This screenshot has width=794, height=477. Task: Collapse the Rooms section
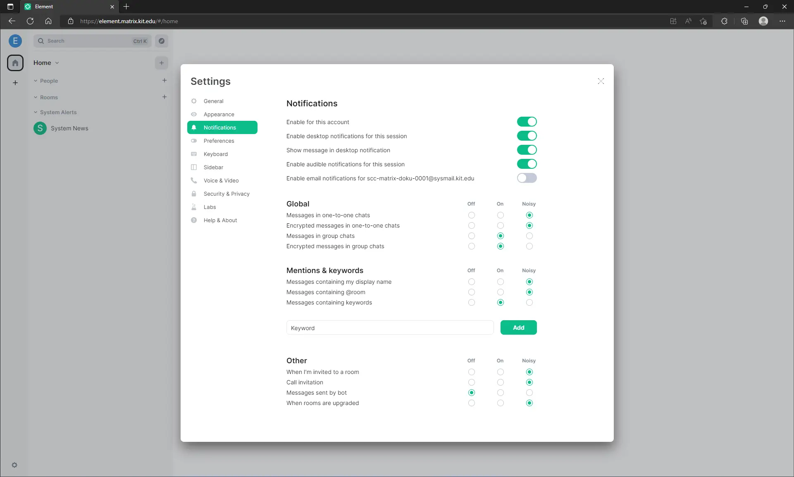click(x=36, y=97)
